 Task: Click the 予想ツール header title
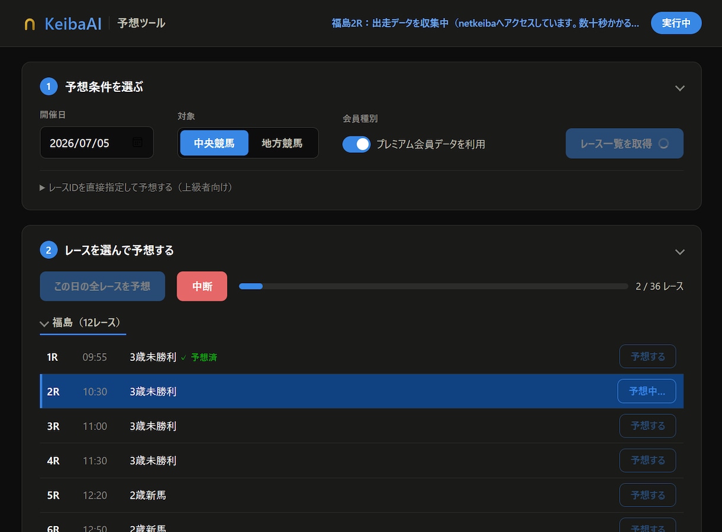point(141,23)
